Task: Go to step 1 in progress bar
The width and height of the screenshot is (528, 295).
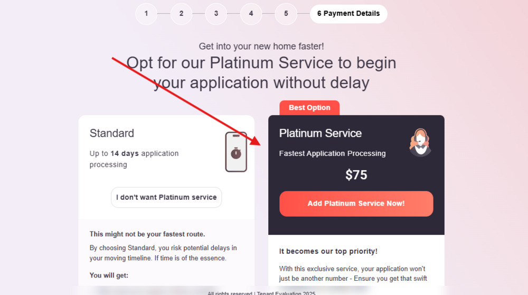Action: (x=146, y=14)
